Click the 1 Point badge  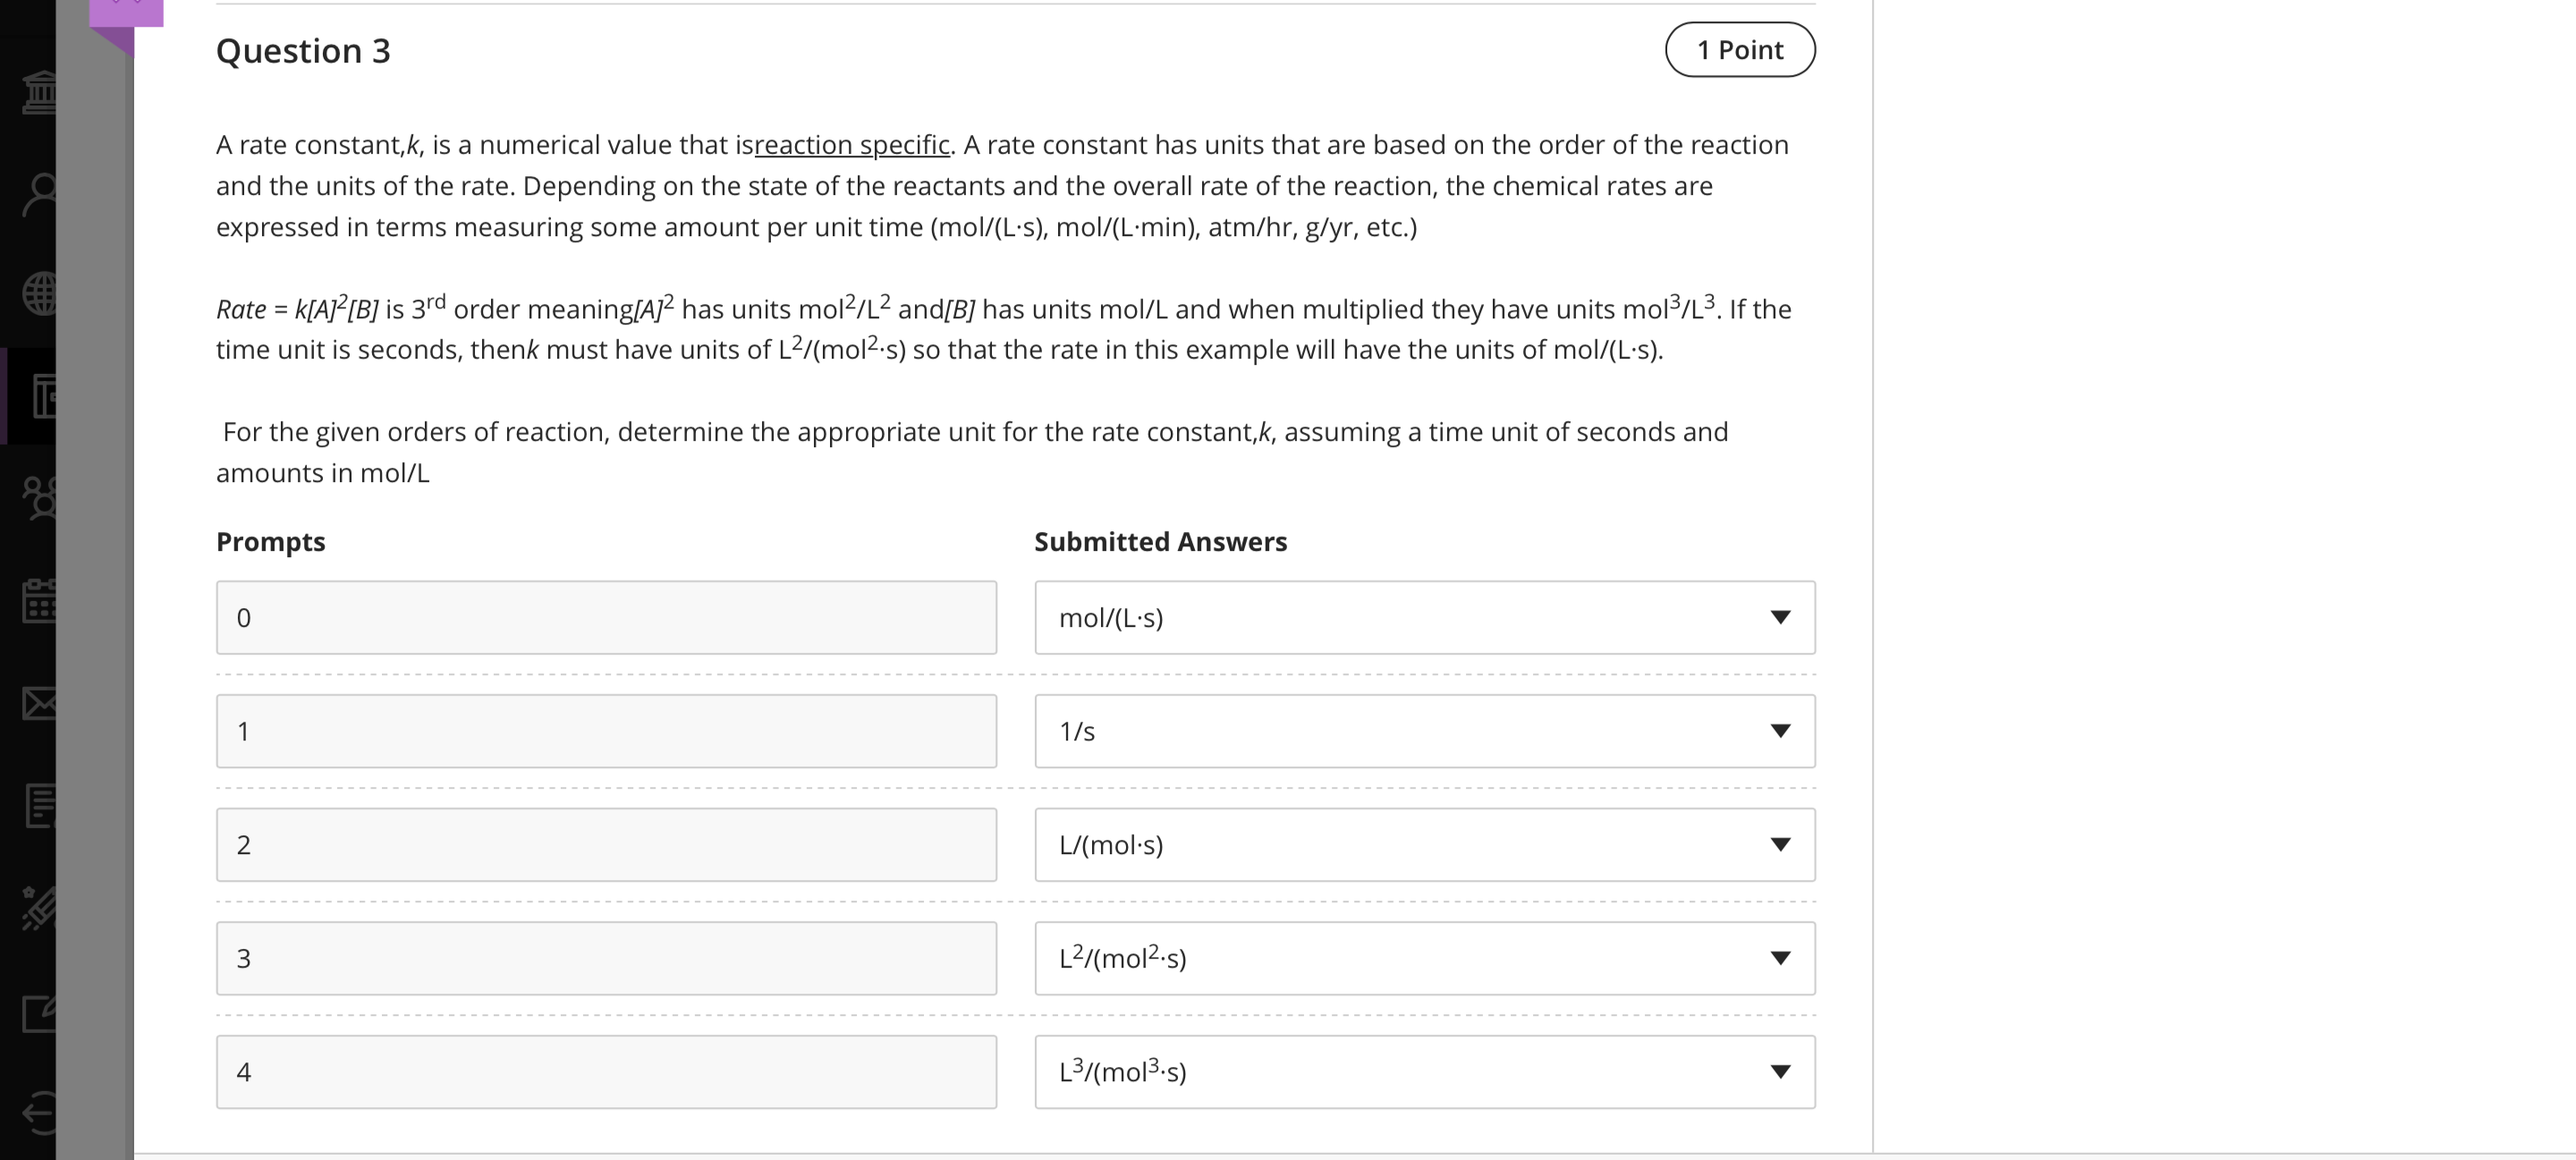point(1739,50)
